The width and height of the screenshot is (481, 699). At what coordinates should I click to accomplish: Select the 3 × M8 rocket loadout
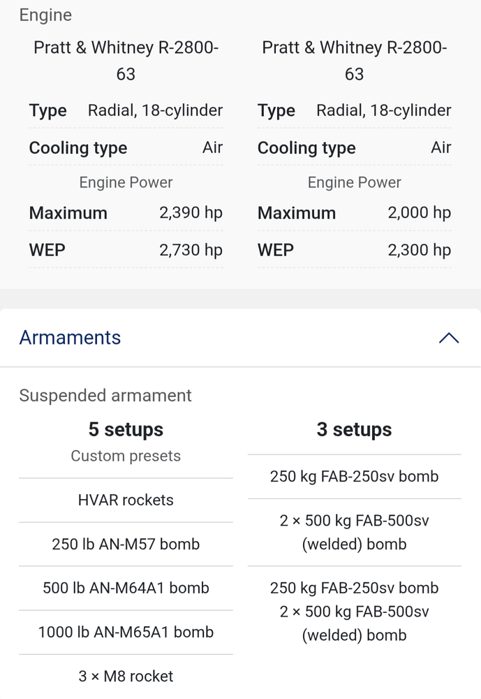tap(126, 675)
